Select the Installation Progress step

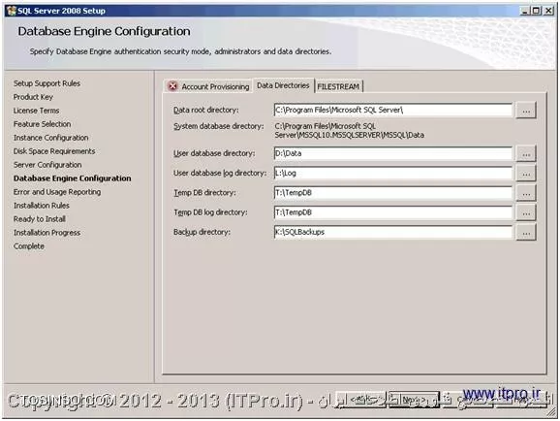pos(47,233)
